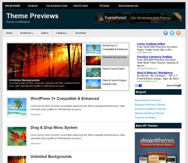Open the Home menu item
The width and height of the screenshot is (188, 163).
tap(9, 33)
